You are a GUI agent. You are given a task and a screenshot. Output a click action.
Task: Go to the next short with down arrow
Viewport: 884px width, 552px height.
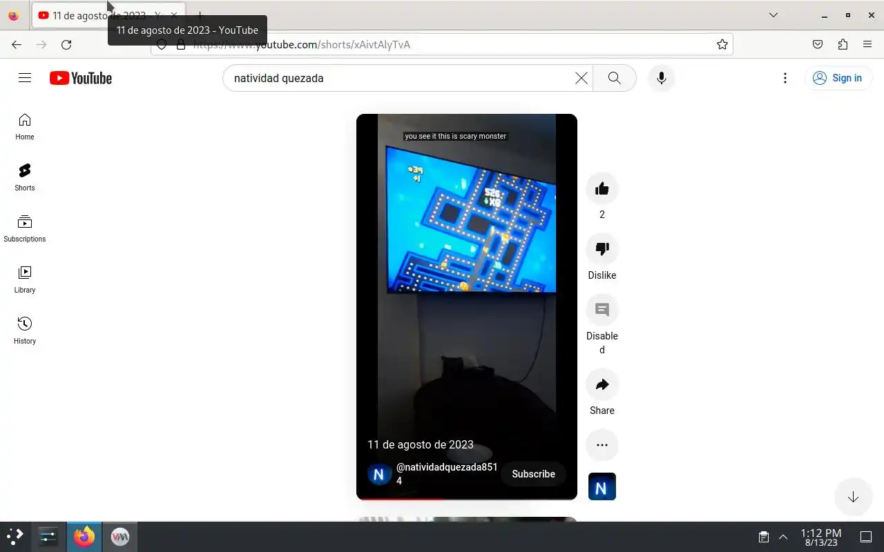(x=853, y=497)
